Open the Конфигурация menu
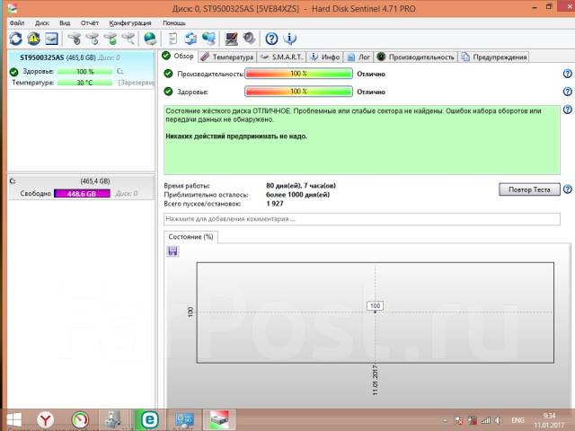575x431 pixels. (x=129, y=22)
